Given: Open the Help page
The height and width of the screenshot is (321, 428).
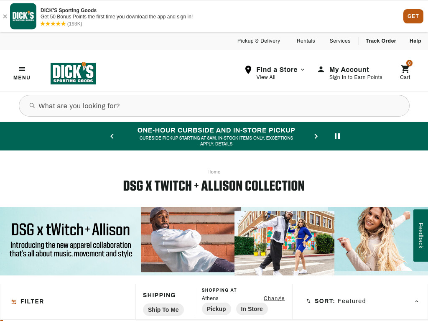Looking at the screenshot, I should pos(415,41).
